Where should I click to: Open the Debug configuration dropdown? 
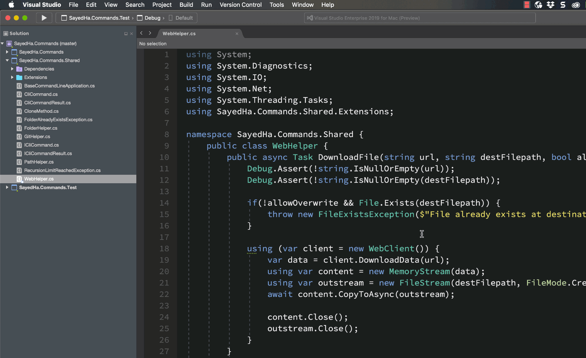[152, 18]
